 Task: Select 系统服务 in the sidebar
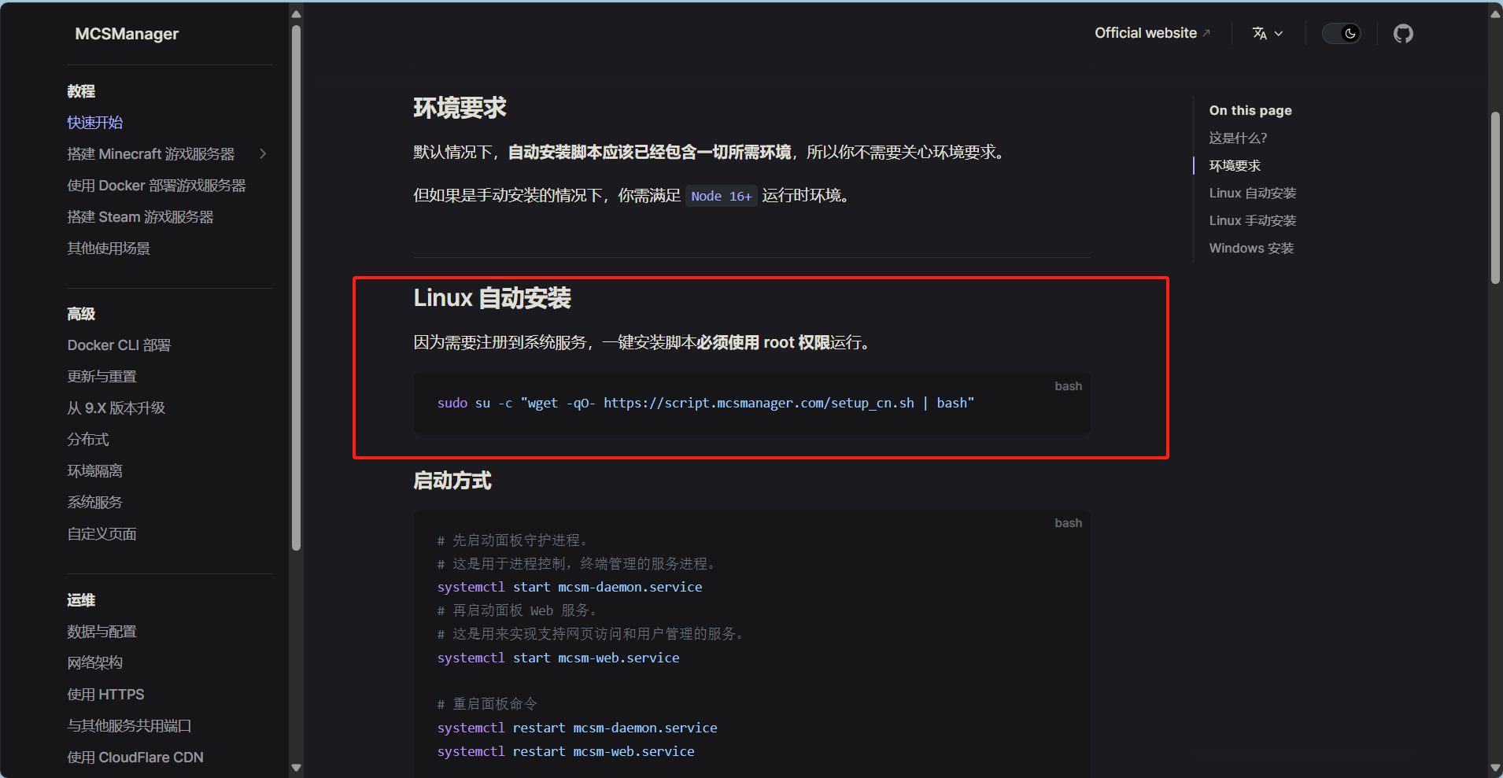[x=95, y=503]
